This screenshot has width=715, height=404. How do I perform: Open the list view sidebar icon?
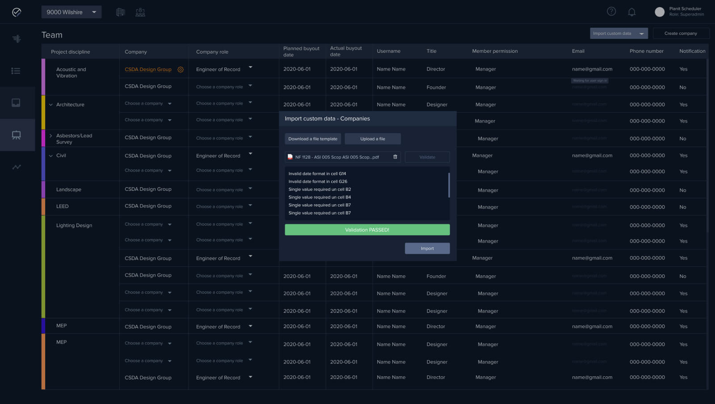16,71
